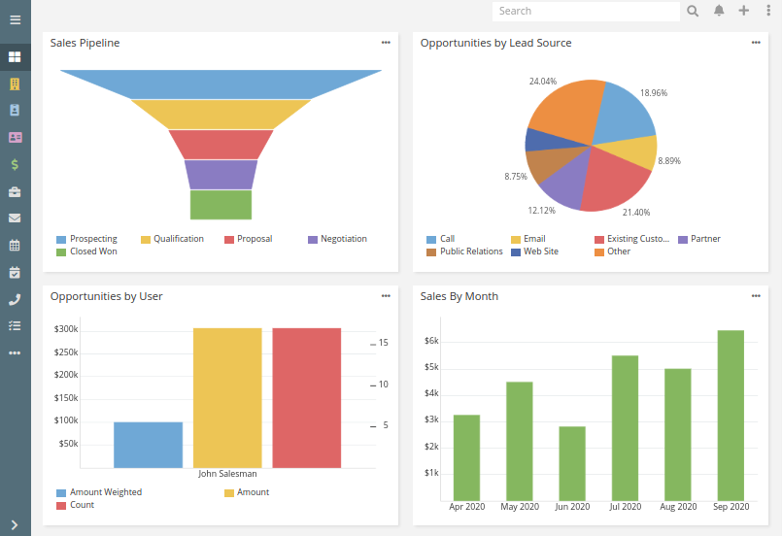Toggle the Qualification legend entry
Screen dimensions: 782x536
[173, 239]
